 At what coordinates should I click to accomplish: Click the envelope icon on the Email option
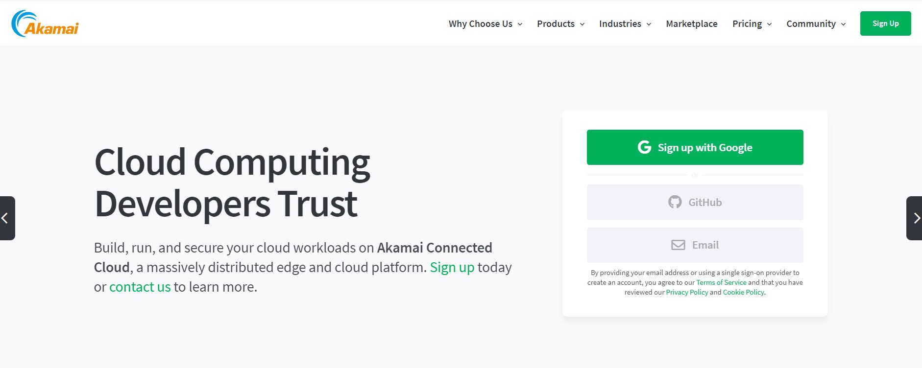pyautogui.click(x=678, y=245)
